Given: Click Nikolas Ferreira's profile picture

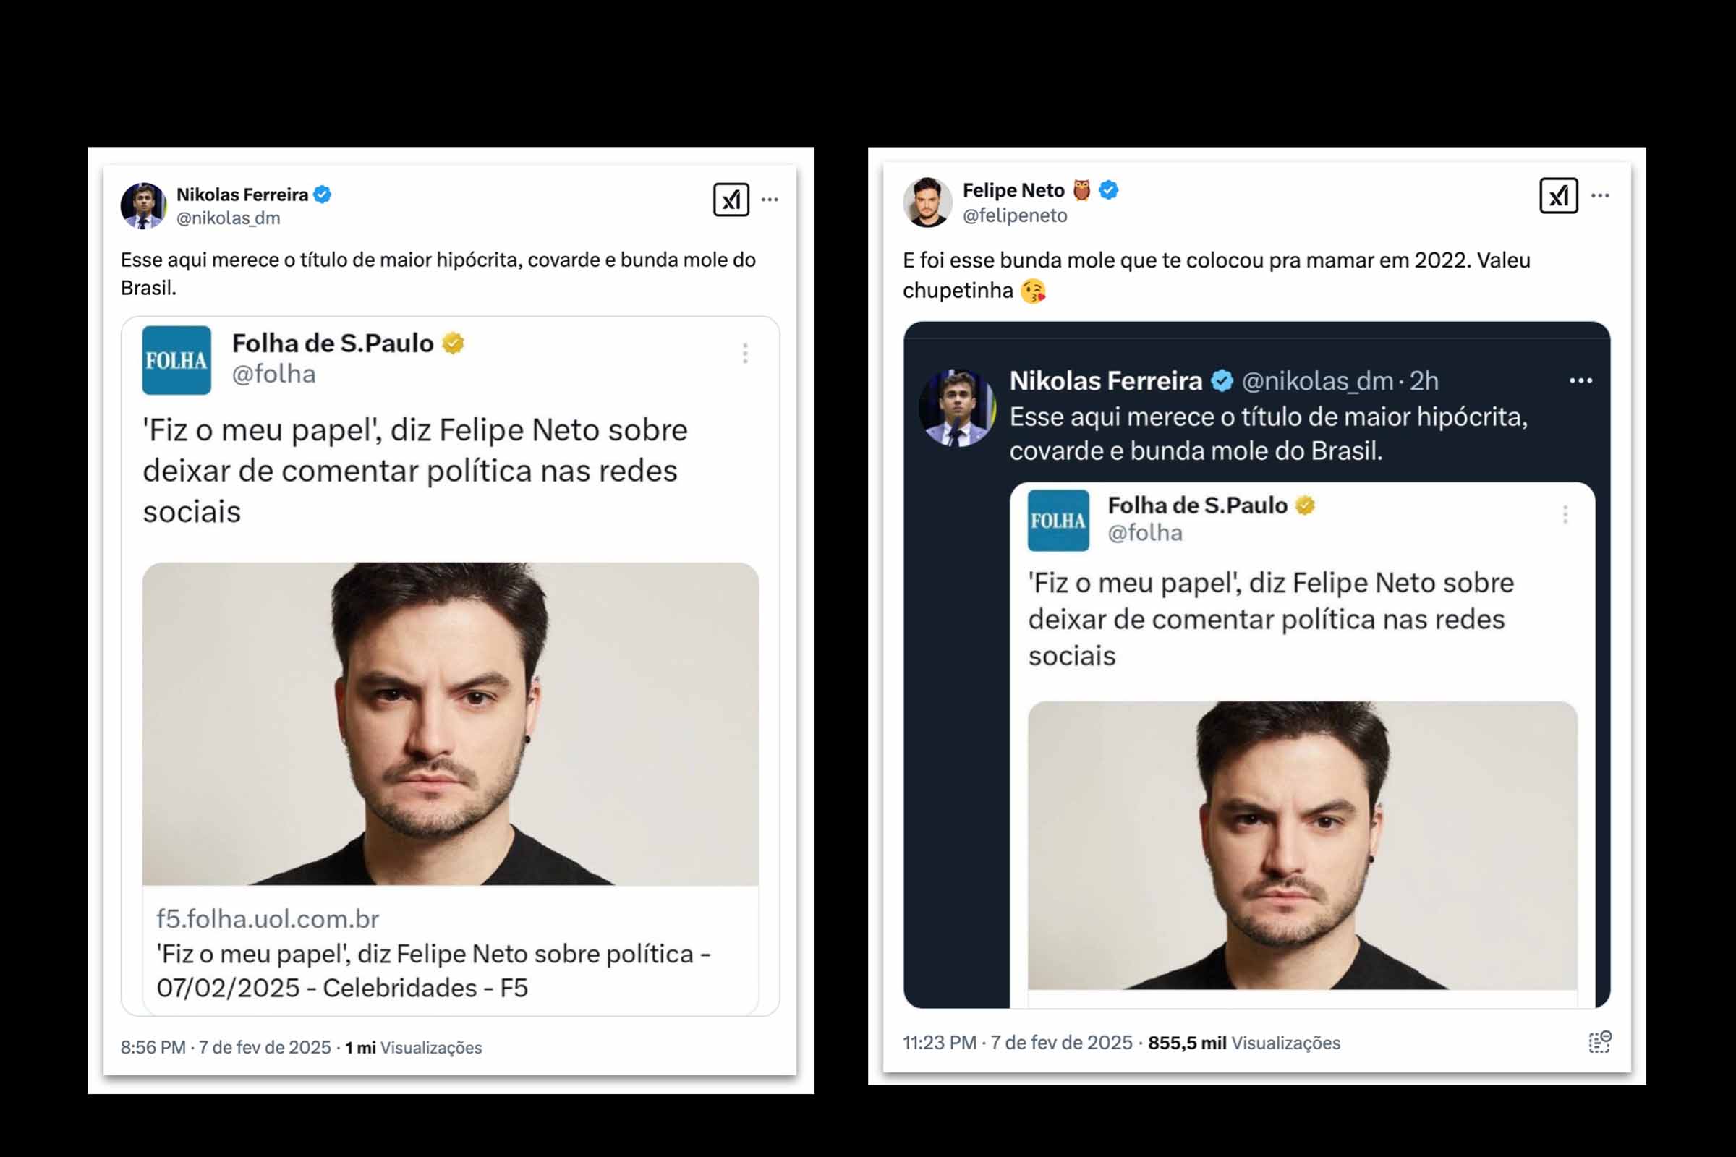Looking at the screenshot, I should click(142, 205).
